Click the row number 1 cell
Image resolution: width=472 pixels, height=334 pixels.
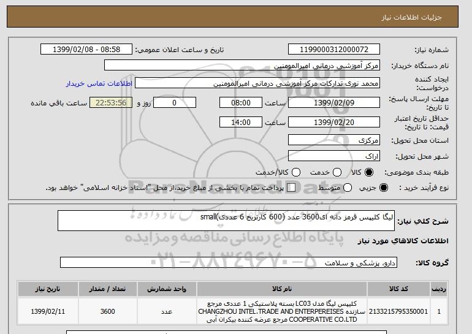click(439, 311)
